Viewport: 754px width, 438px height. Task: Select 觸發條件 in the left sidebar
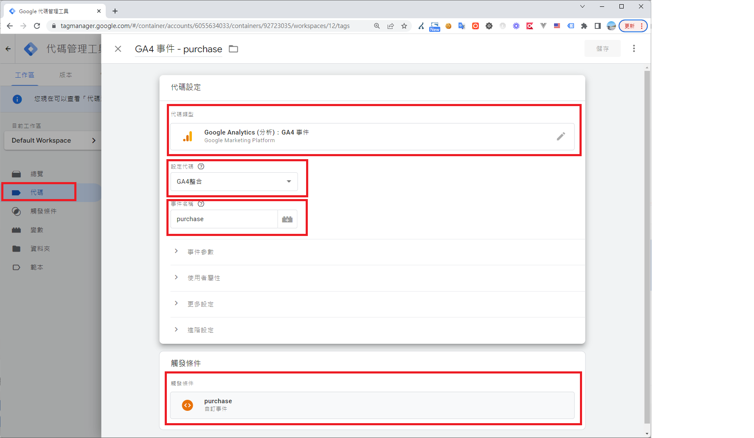(43, 211)
